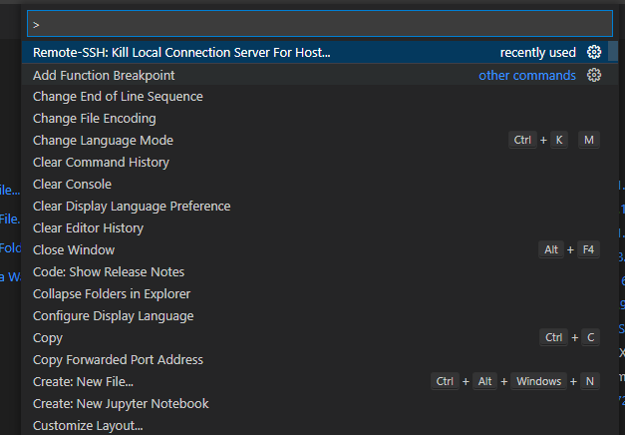Open Change Language Mode command
Viewport: 625px width, 435px height.
pos(103,141)
